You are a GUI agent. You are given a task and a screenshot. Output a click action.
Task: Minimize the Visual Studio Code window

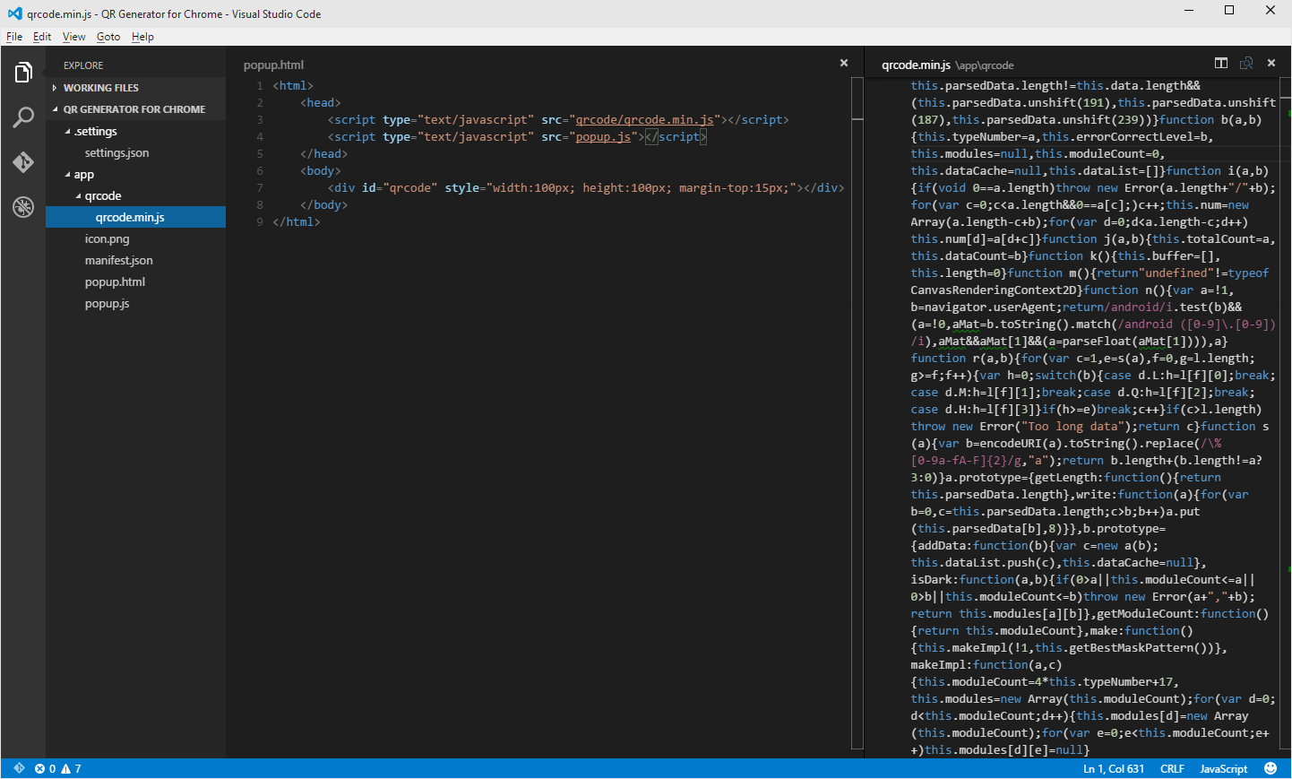click(x=1189, y=11)
